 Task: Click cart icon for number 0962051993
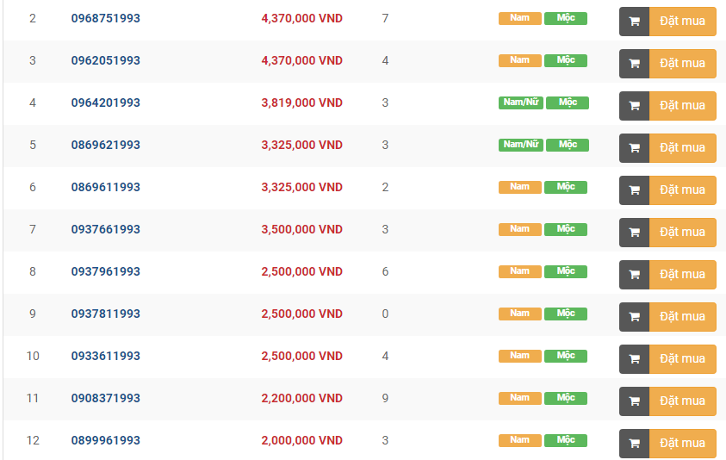[634, 64]
